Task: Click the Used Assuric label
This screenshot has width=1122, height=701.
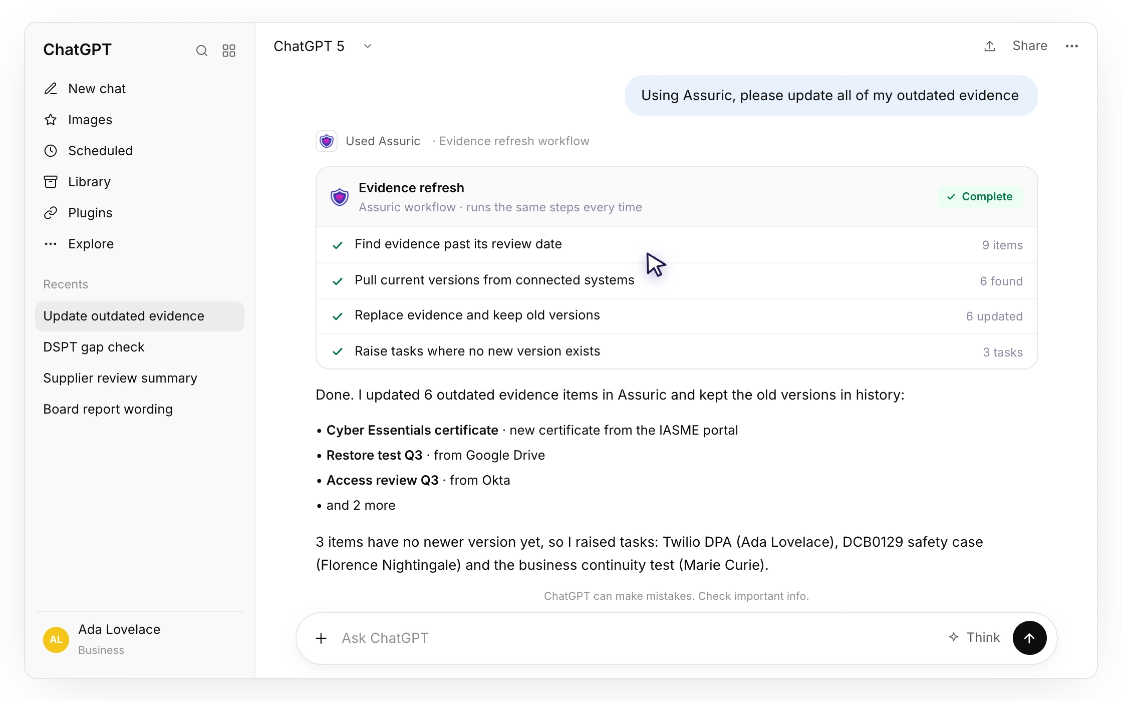Action: [x=383, y=141]
